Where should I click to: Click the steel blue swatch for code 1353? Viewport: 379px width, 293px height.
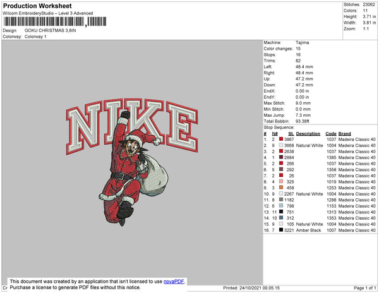click(282, 218)
